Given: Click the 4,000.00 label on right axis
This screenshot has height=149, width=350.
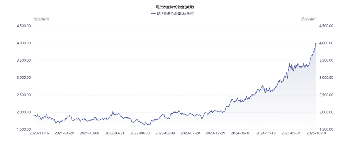Looking at the screenshot, I should (326, 43).
